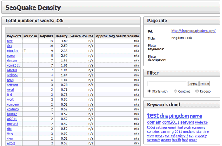This screenshot has width=222, height=146.
Task: Click the Reset filter button
Action: click(205, 84)
